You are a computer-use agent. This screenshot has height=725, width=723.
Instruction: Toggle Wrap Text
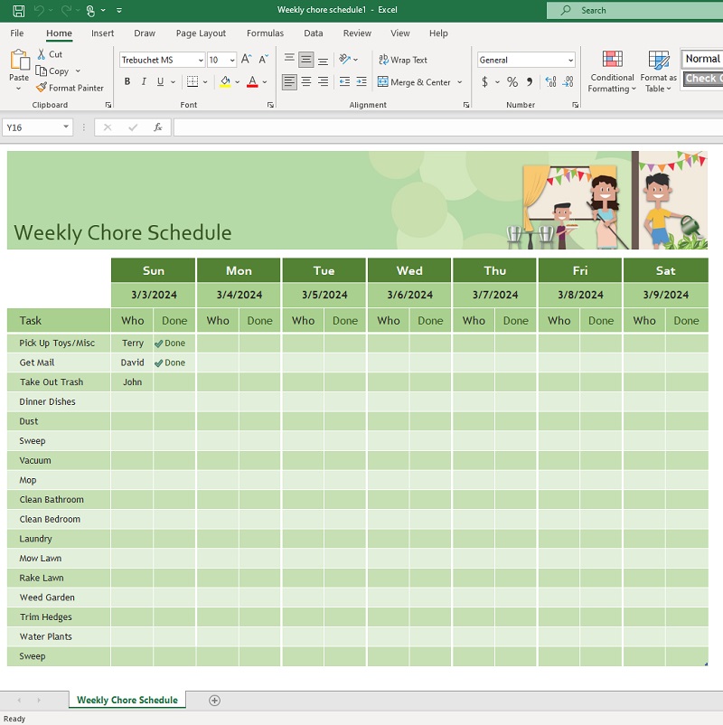pos(403,60)
